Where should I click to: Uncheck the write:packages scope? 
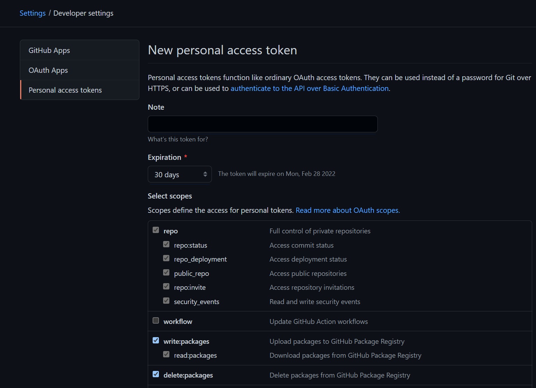pos(156,341)
